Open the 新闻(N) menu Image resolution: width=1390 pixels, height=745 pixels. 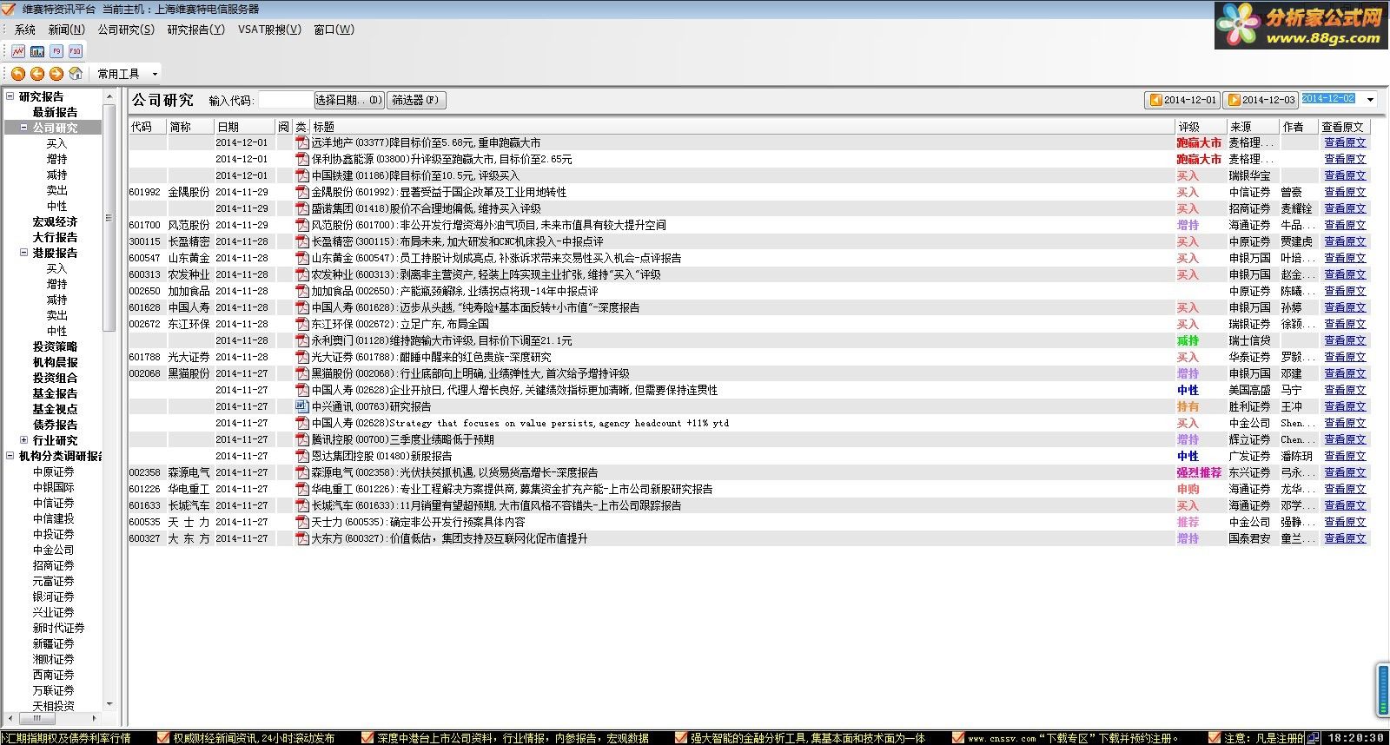67,30
